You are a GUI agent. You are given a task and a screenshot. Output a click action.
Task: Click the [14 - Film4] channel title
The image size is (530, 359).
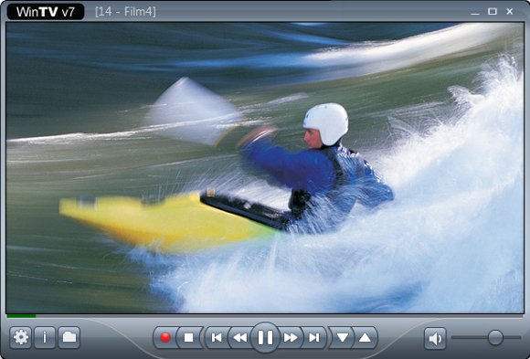[x=125, y=12]
